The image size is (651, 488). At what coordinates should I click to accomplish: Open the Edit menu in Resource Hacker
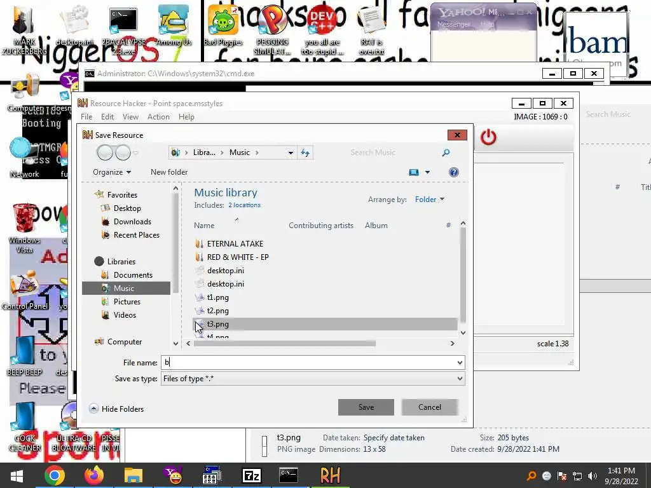click(107, 117)
